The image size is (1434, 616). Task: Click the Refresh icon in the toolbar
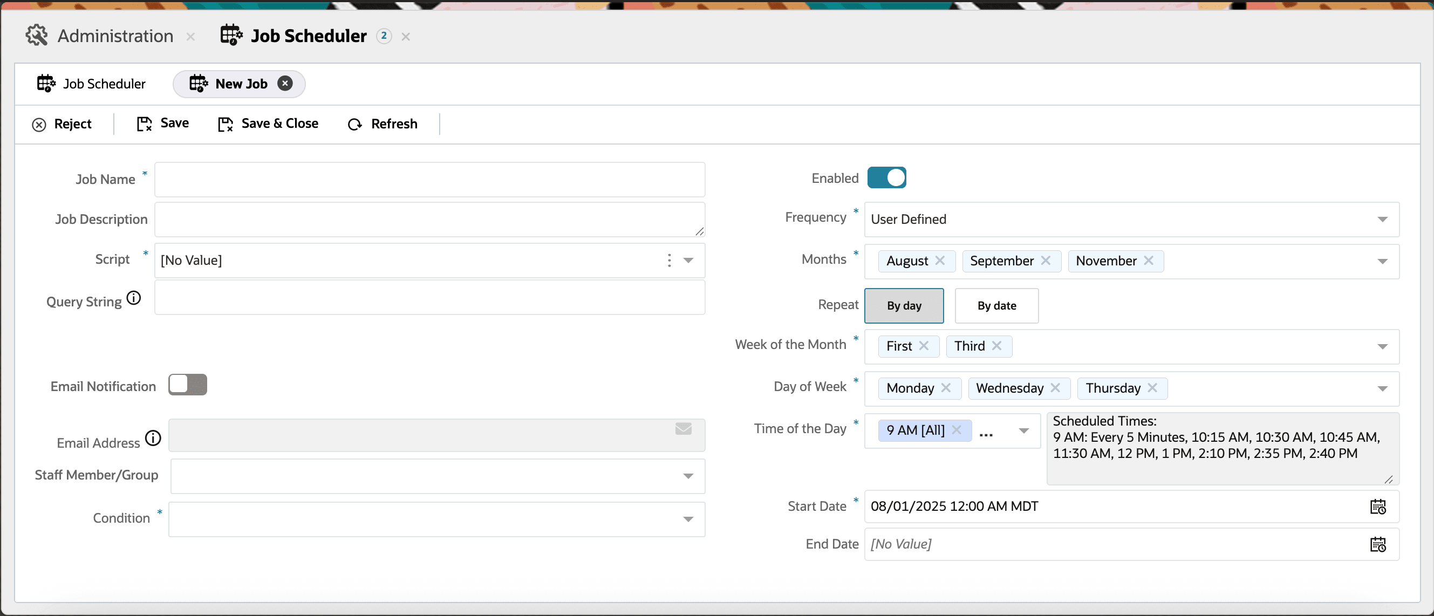[x=354, y=124]
